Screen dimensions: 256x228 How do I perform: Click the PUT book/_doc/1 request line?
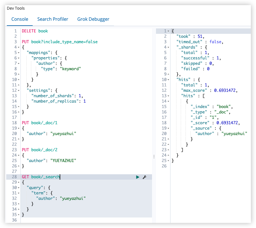click(x=40, y=123)
